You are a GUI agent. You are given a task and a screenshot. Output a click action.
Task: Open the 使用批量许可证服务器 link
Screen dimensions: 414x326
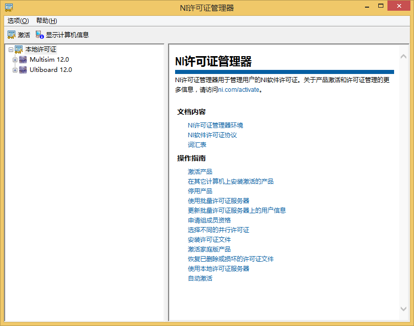[218, 201]
